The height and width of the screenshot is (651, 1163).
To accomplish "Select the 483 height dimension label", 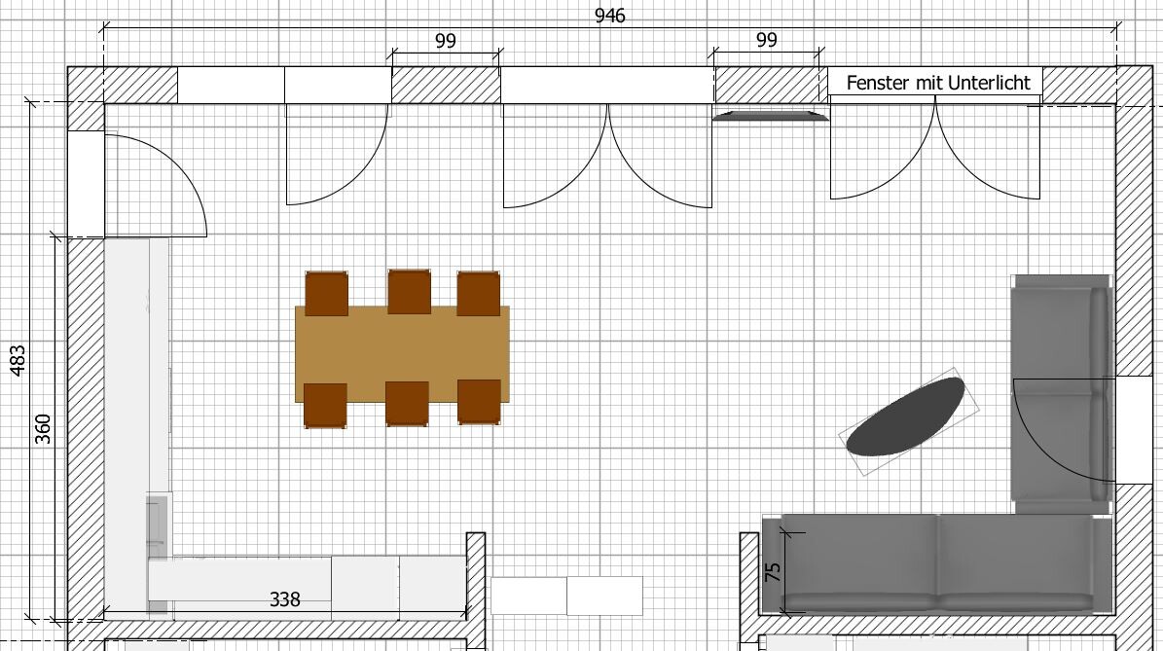I will coord(18,360).
